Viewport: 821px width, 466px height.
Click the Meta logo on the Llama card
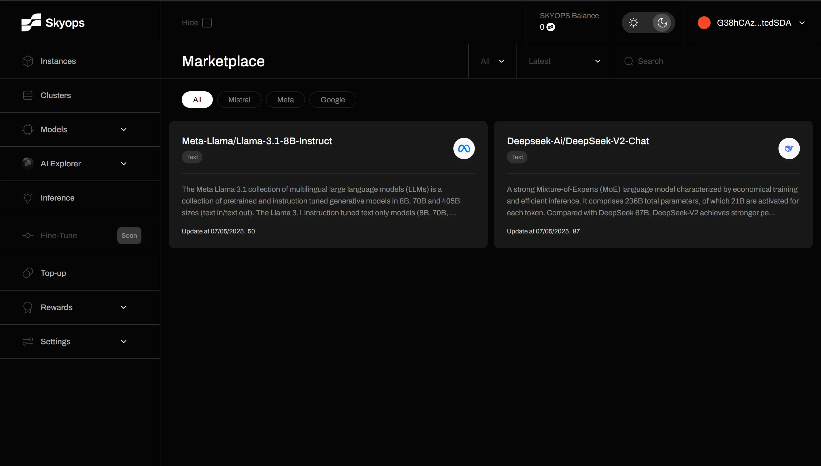point(464,148)
